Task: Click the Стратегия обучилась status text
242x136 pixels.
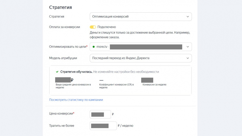Action: point(76,72)
